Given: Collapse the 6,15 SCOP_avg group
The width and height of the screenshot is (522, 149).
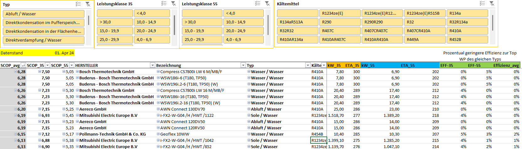Looking at the screenshot, I should point(16,134).
